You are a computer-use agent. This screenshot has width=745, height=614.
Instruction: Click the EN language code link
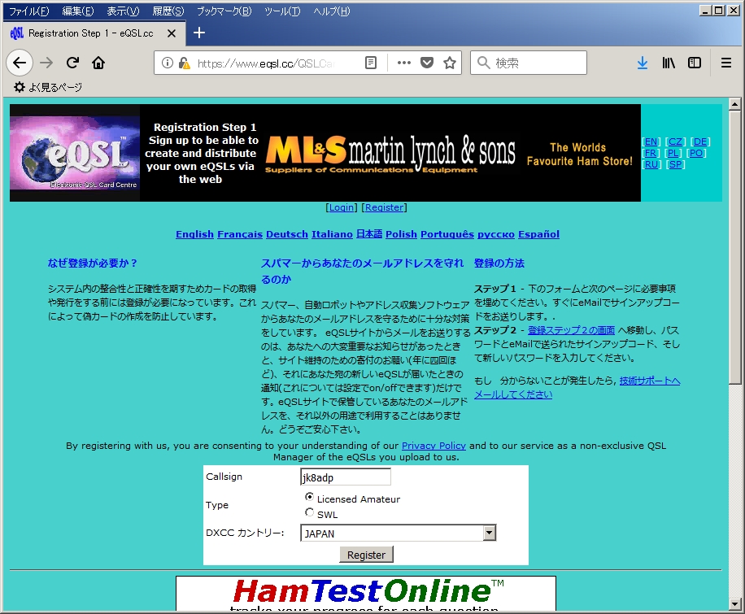coord(651,142)
